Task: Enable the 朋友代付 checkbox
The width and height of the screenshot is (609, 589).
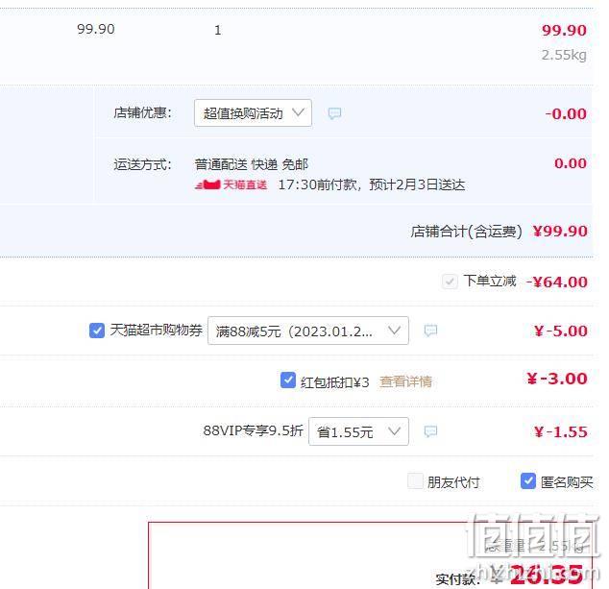Action: tap(415, 481)
